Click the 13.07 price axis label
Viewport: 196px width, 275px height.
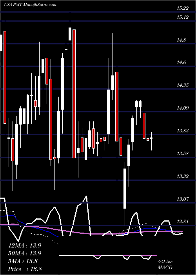[183, 199]
